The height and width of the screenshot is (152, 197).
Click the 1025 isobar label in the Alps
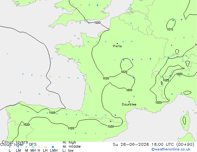click(166, 80)
